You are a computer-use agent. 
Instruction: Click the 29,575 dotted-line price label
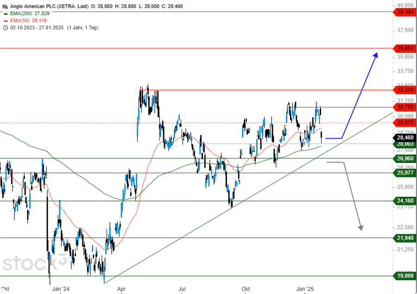(405, 123)
